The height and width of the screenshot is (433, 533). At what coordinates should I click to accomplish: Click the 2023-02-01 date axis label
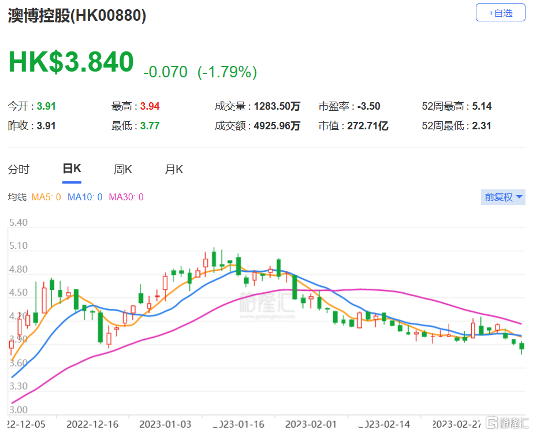[x=311, y=424]
